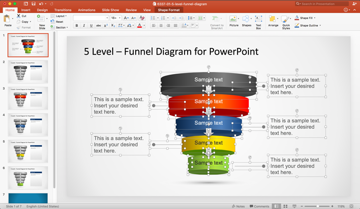This screenshot has height=209, width=360.
Task: Click the Reset button
Action: coord(57,22)
